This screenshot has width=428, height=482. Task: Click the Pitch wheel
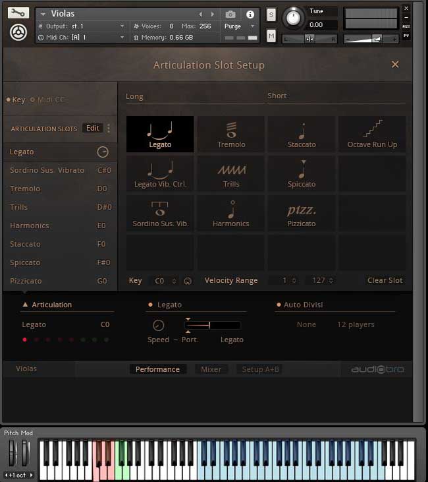pyautogui.click(x=12, y=453)
